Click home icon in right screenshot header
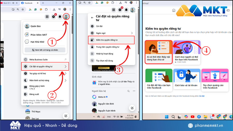Viewport: 233px width, 131px height. [x=174, y=10]
